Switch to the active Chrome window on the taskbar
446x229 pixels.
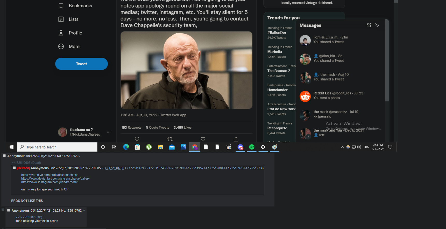195,147
